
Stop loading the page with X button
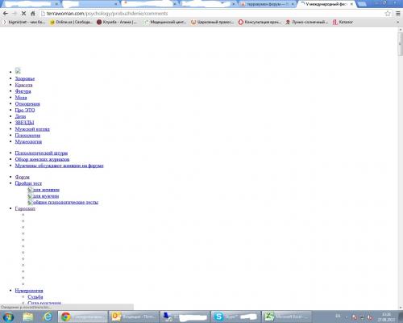(x=23, y=13)
